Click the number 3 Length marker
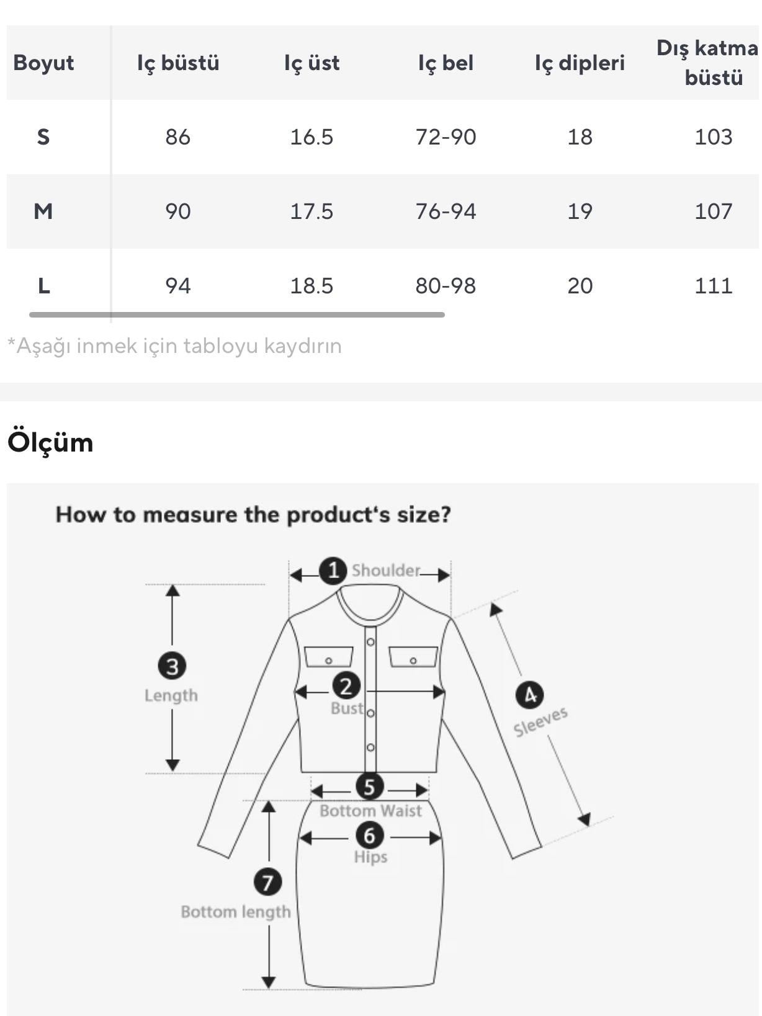This screenshot has height=1016, width=762. [172, 666]
